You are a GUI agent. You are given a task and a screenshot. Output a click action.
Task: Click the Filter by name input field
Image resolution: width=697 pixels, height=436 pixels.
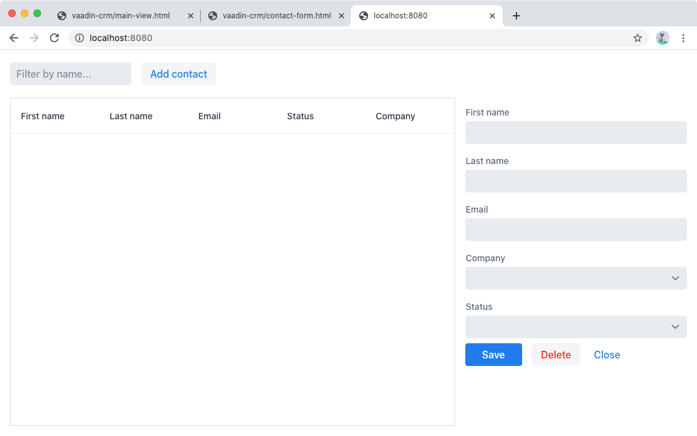coord(70,74)
